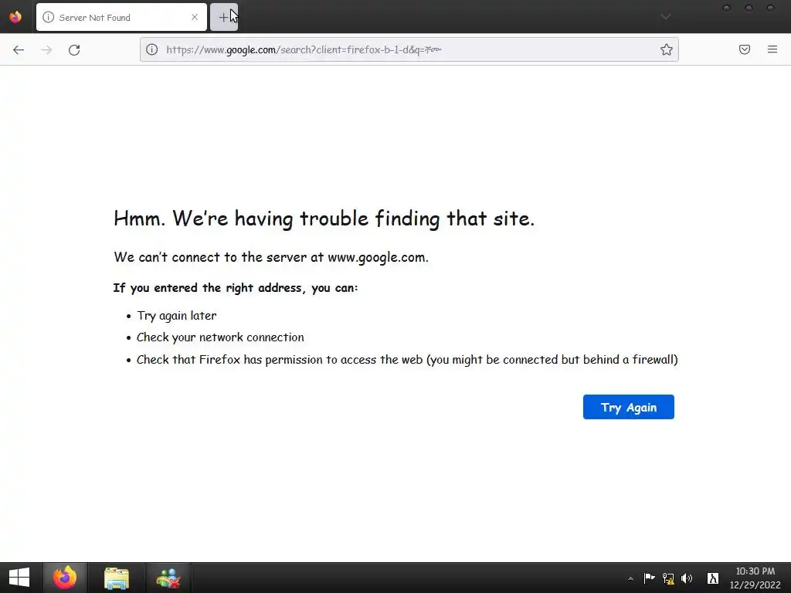Open the messenger people icon in taskbar
The width and height of the screenshot is (791, 593).
pos(168,578)
